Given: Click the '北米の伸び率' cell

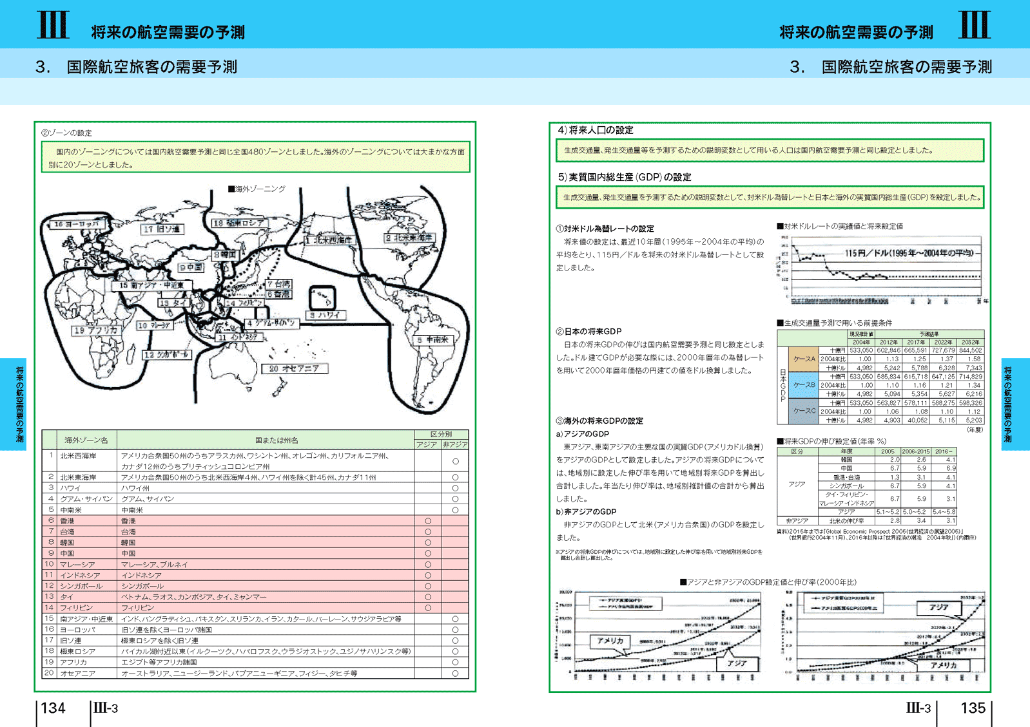Looking at the screenshot, I should [846, 521].
